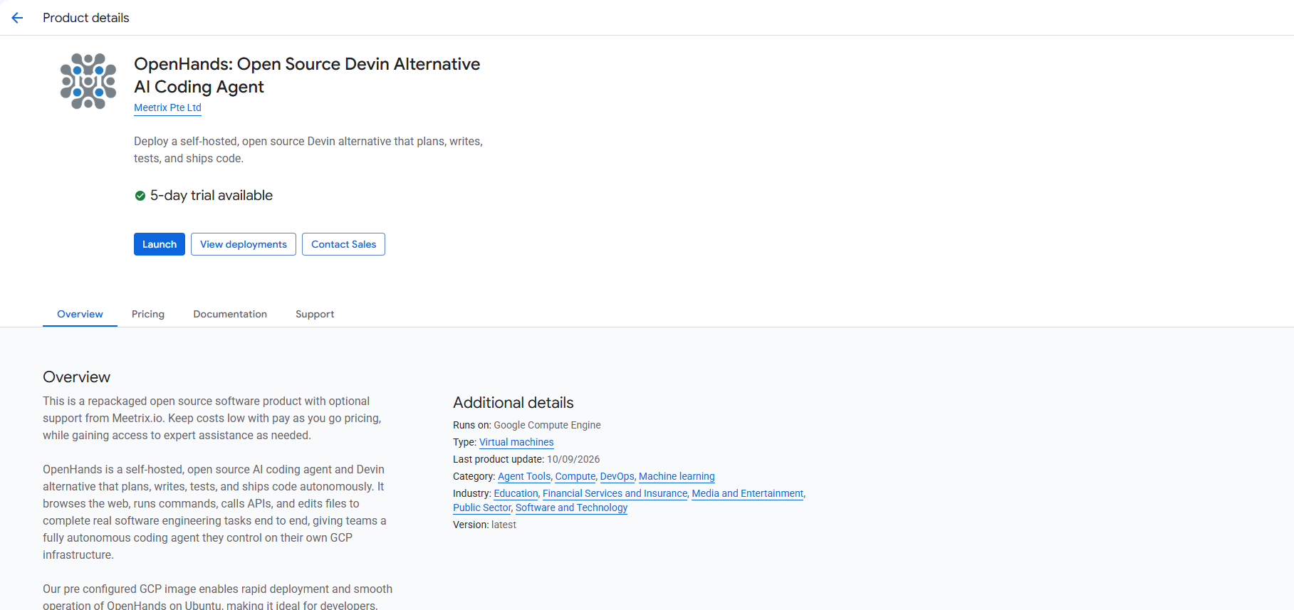Open the DevOps category link
This screenshot has height=610, width=1294.
pos(617,476)
